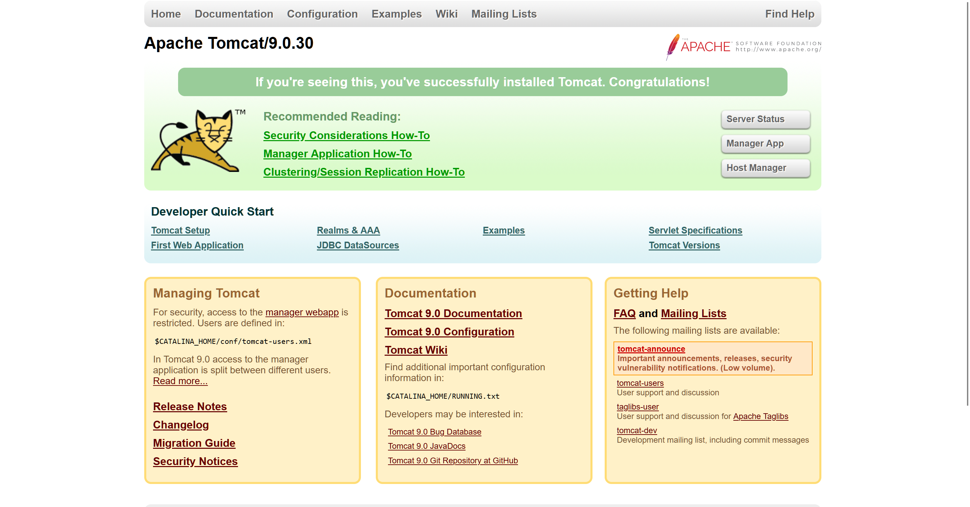Viewport: 970px width, 507px height.
Task: Open the tomcat-users mailing list link
Action: 640,383
